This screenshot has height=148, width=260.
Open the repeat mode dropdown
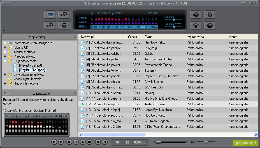(x=82, y=22)
